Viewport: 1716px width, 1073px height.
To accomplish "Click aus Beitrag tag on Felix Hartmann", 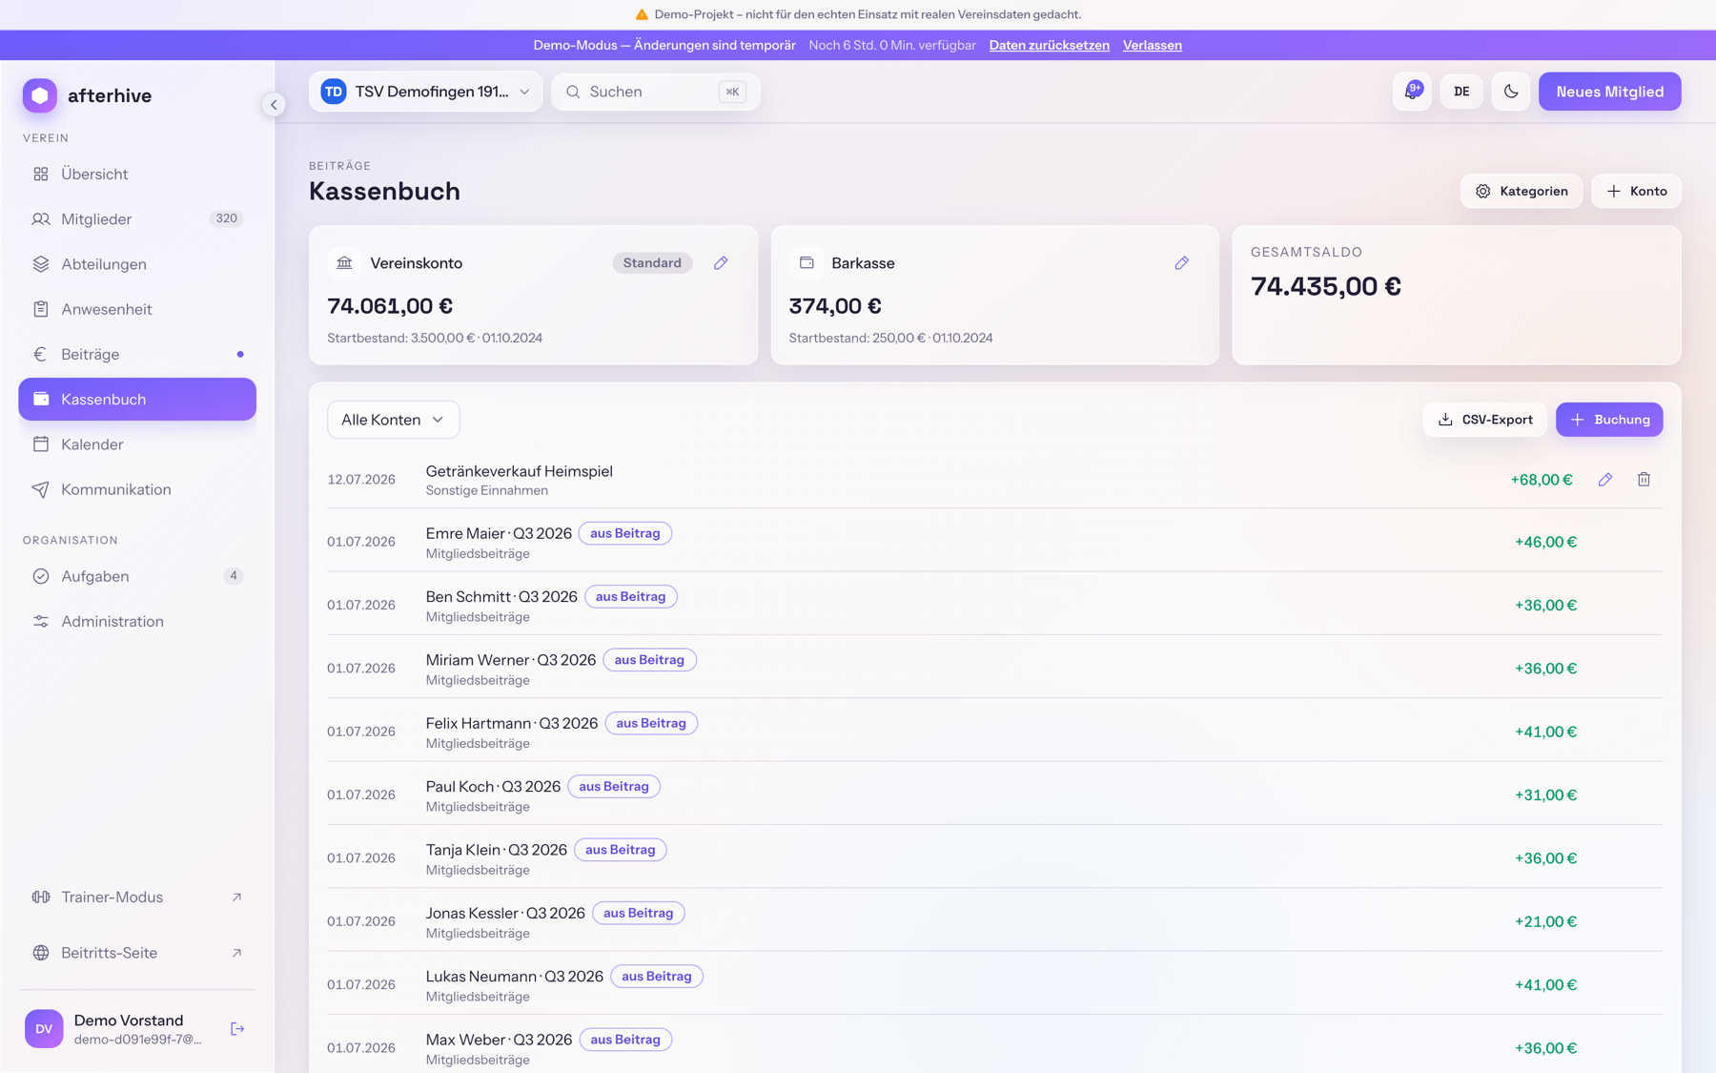I will (x=651, y=723).
